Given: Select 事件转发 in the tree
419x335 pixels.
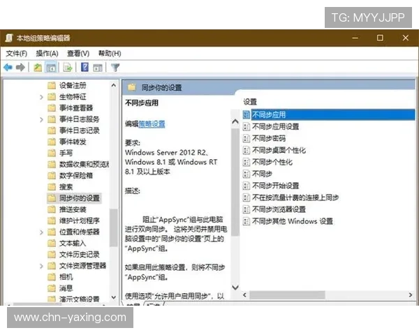Looking at the screenshot, I should [73, 142].
